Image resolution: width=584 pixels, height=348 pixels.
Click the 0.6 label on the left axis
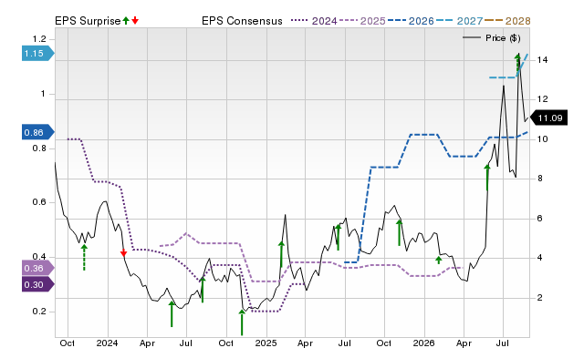(x=39, y=202)
